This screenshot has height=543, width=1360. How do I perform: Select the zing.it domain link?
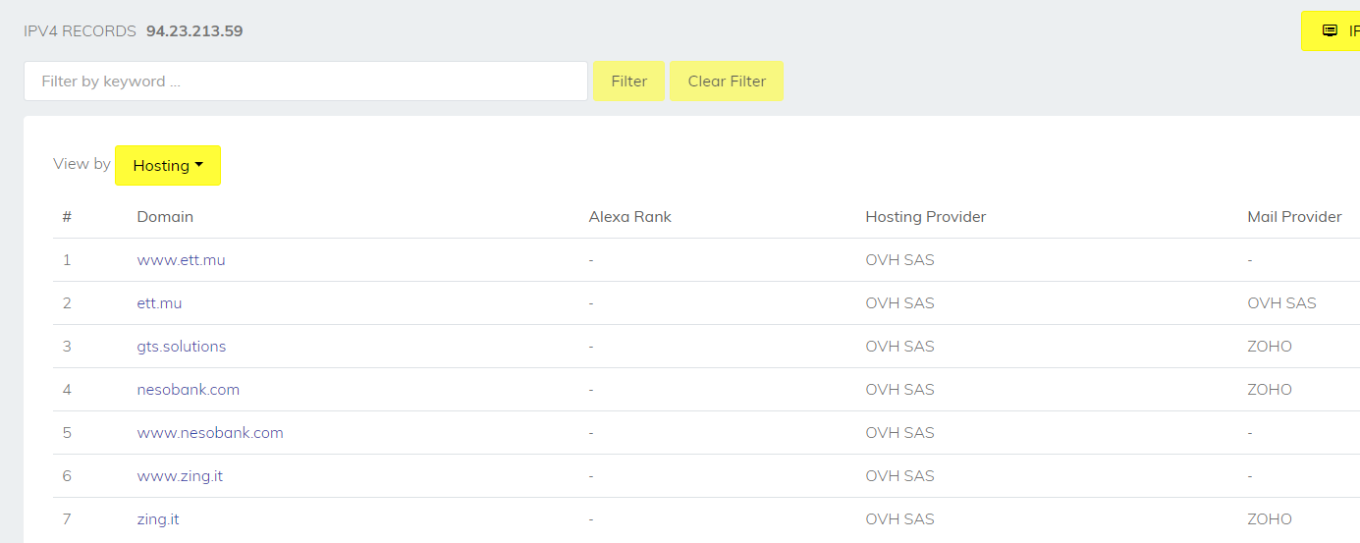coord(157,519)
